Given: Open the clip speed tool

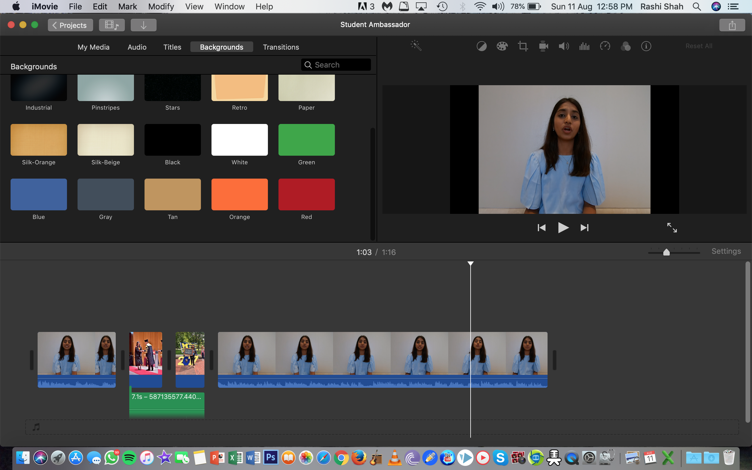Looking at the screenshot, I should click(x=605, y=46).
